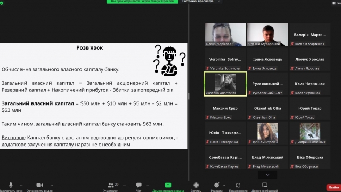Click confused person illustration on slide

click(169, 60)
